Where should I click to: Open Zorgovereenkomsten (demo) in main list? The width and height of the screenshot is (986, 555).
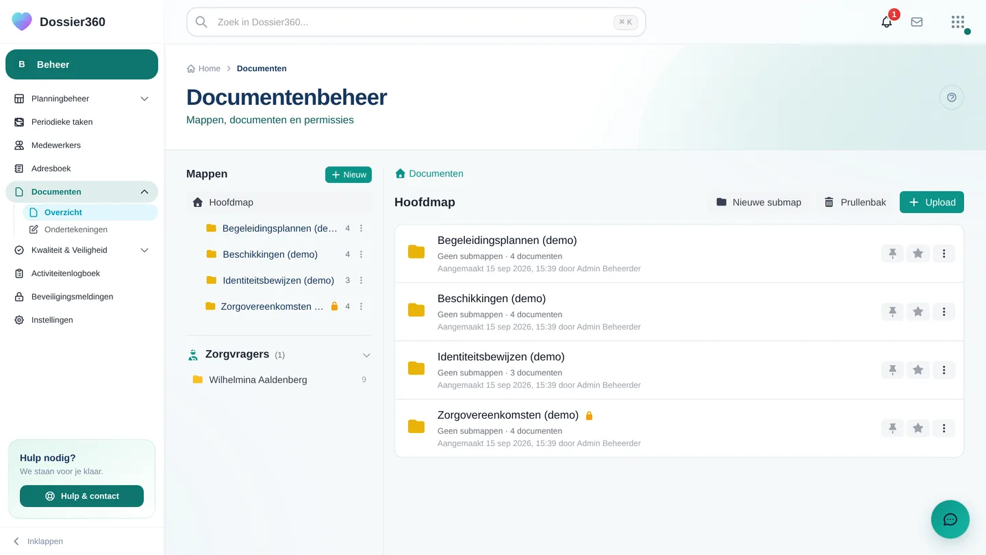click(x=508, y=415)
